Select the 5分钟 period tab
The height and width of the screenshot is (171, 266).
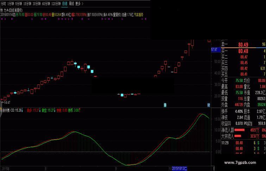(19, 4)
